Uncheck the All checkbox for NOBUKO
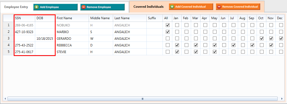Screen dimensions: 287x104 pos(167,25)
